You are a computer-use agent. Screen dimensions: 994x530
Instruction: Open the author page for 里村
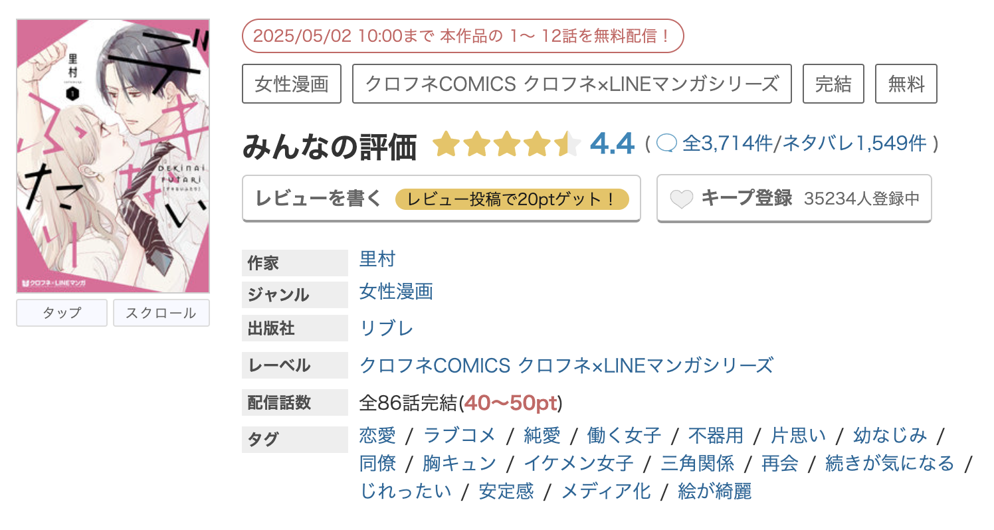click(x=377, y=259)
